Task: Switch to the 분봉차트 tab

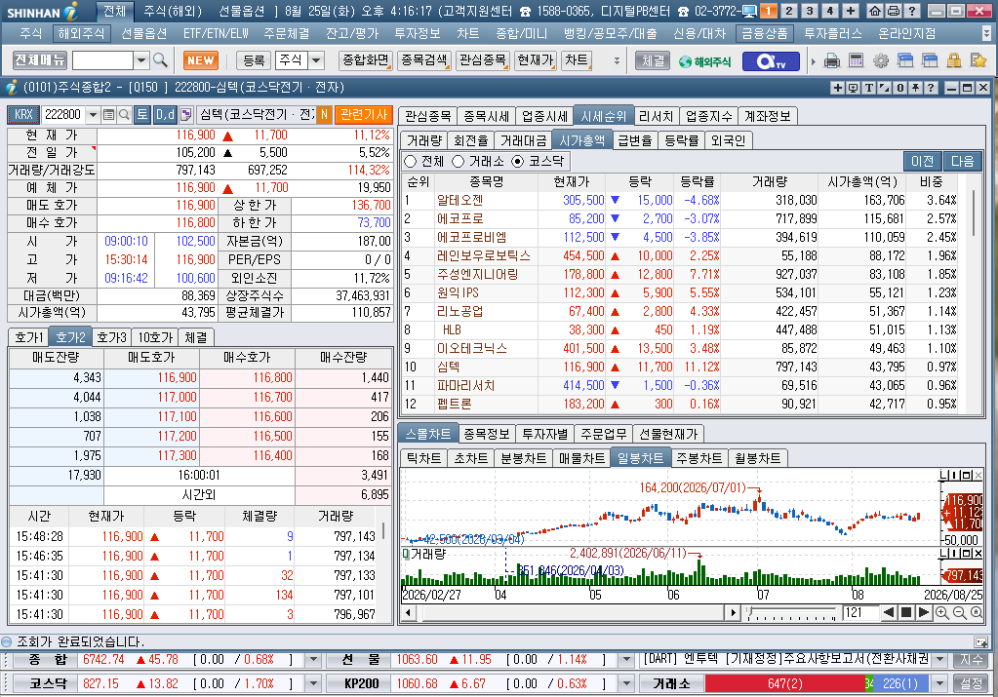Action: click(523, 458)
